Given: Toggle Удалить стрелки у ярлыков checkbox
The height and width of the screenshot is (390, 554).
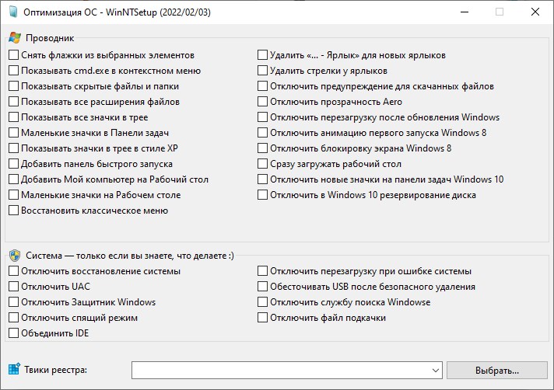Looking at the screenshot, I should click(x=263, y=71).
